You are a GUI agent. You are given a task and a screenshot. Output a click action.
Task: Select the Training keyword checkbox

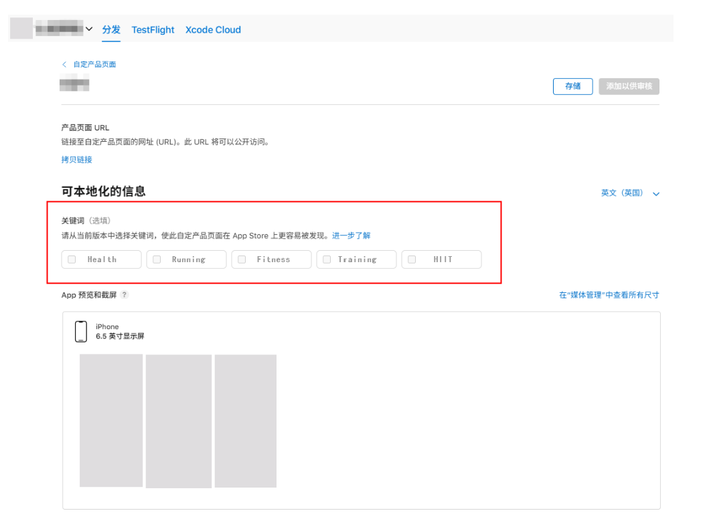tap(327, 259)
